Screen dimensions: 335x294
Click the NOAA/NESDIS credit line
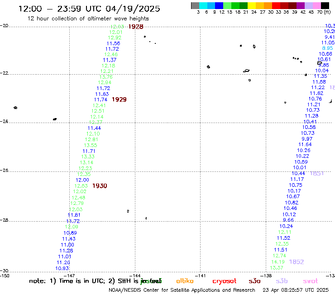click(182, 290)
